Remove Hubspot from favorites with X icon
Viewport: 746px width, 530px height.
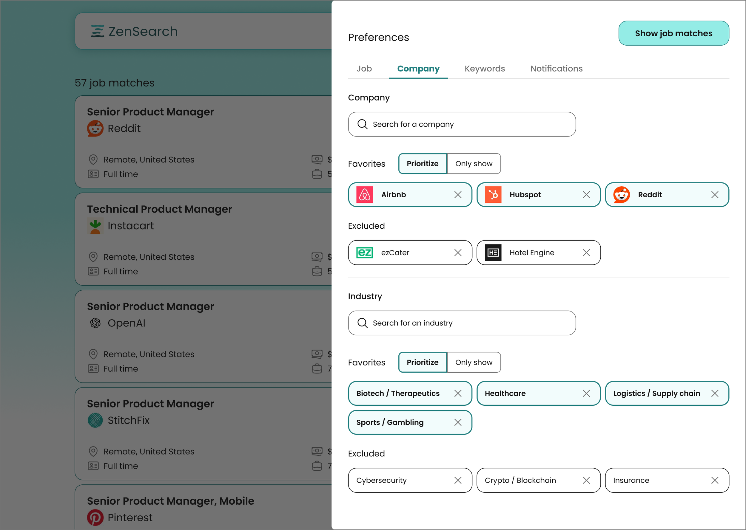point(586,195)
